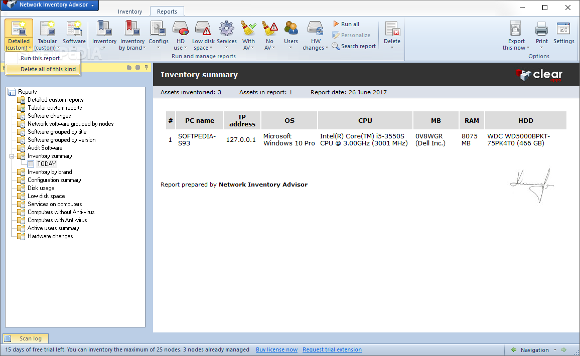Click the list view icon in sidebar header
Image resolution: width=580 pixels, height=356 pixels.
click(x=137, y=67)
